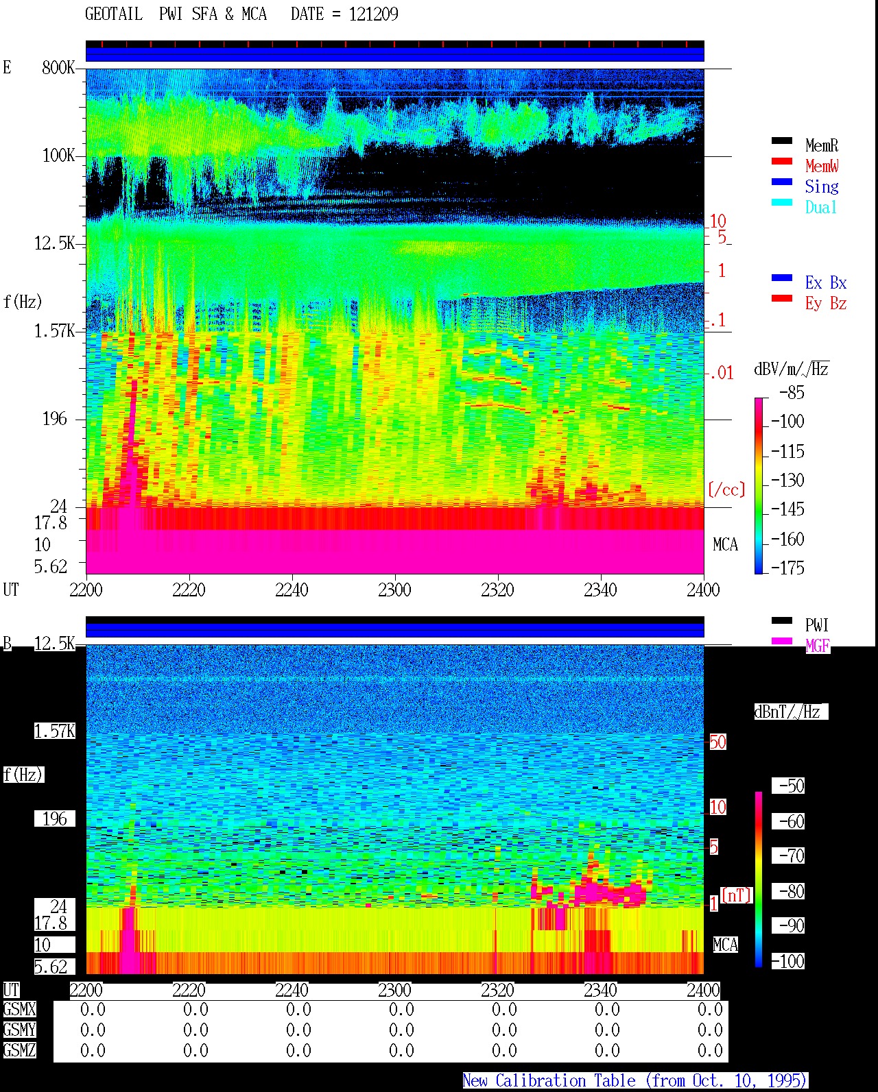
Task: Click the 1.57K label on the B panel axis
Action: pos(54,731)
